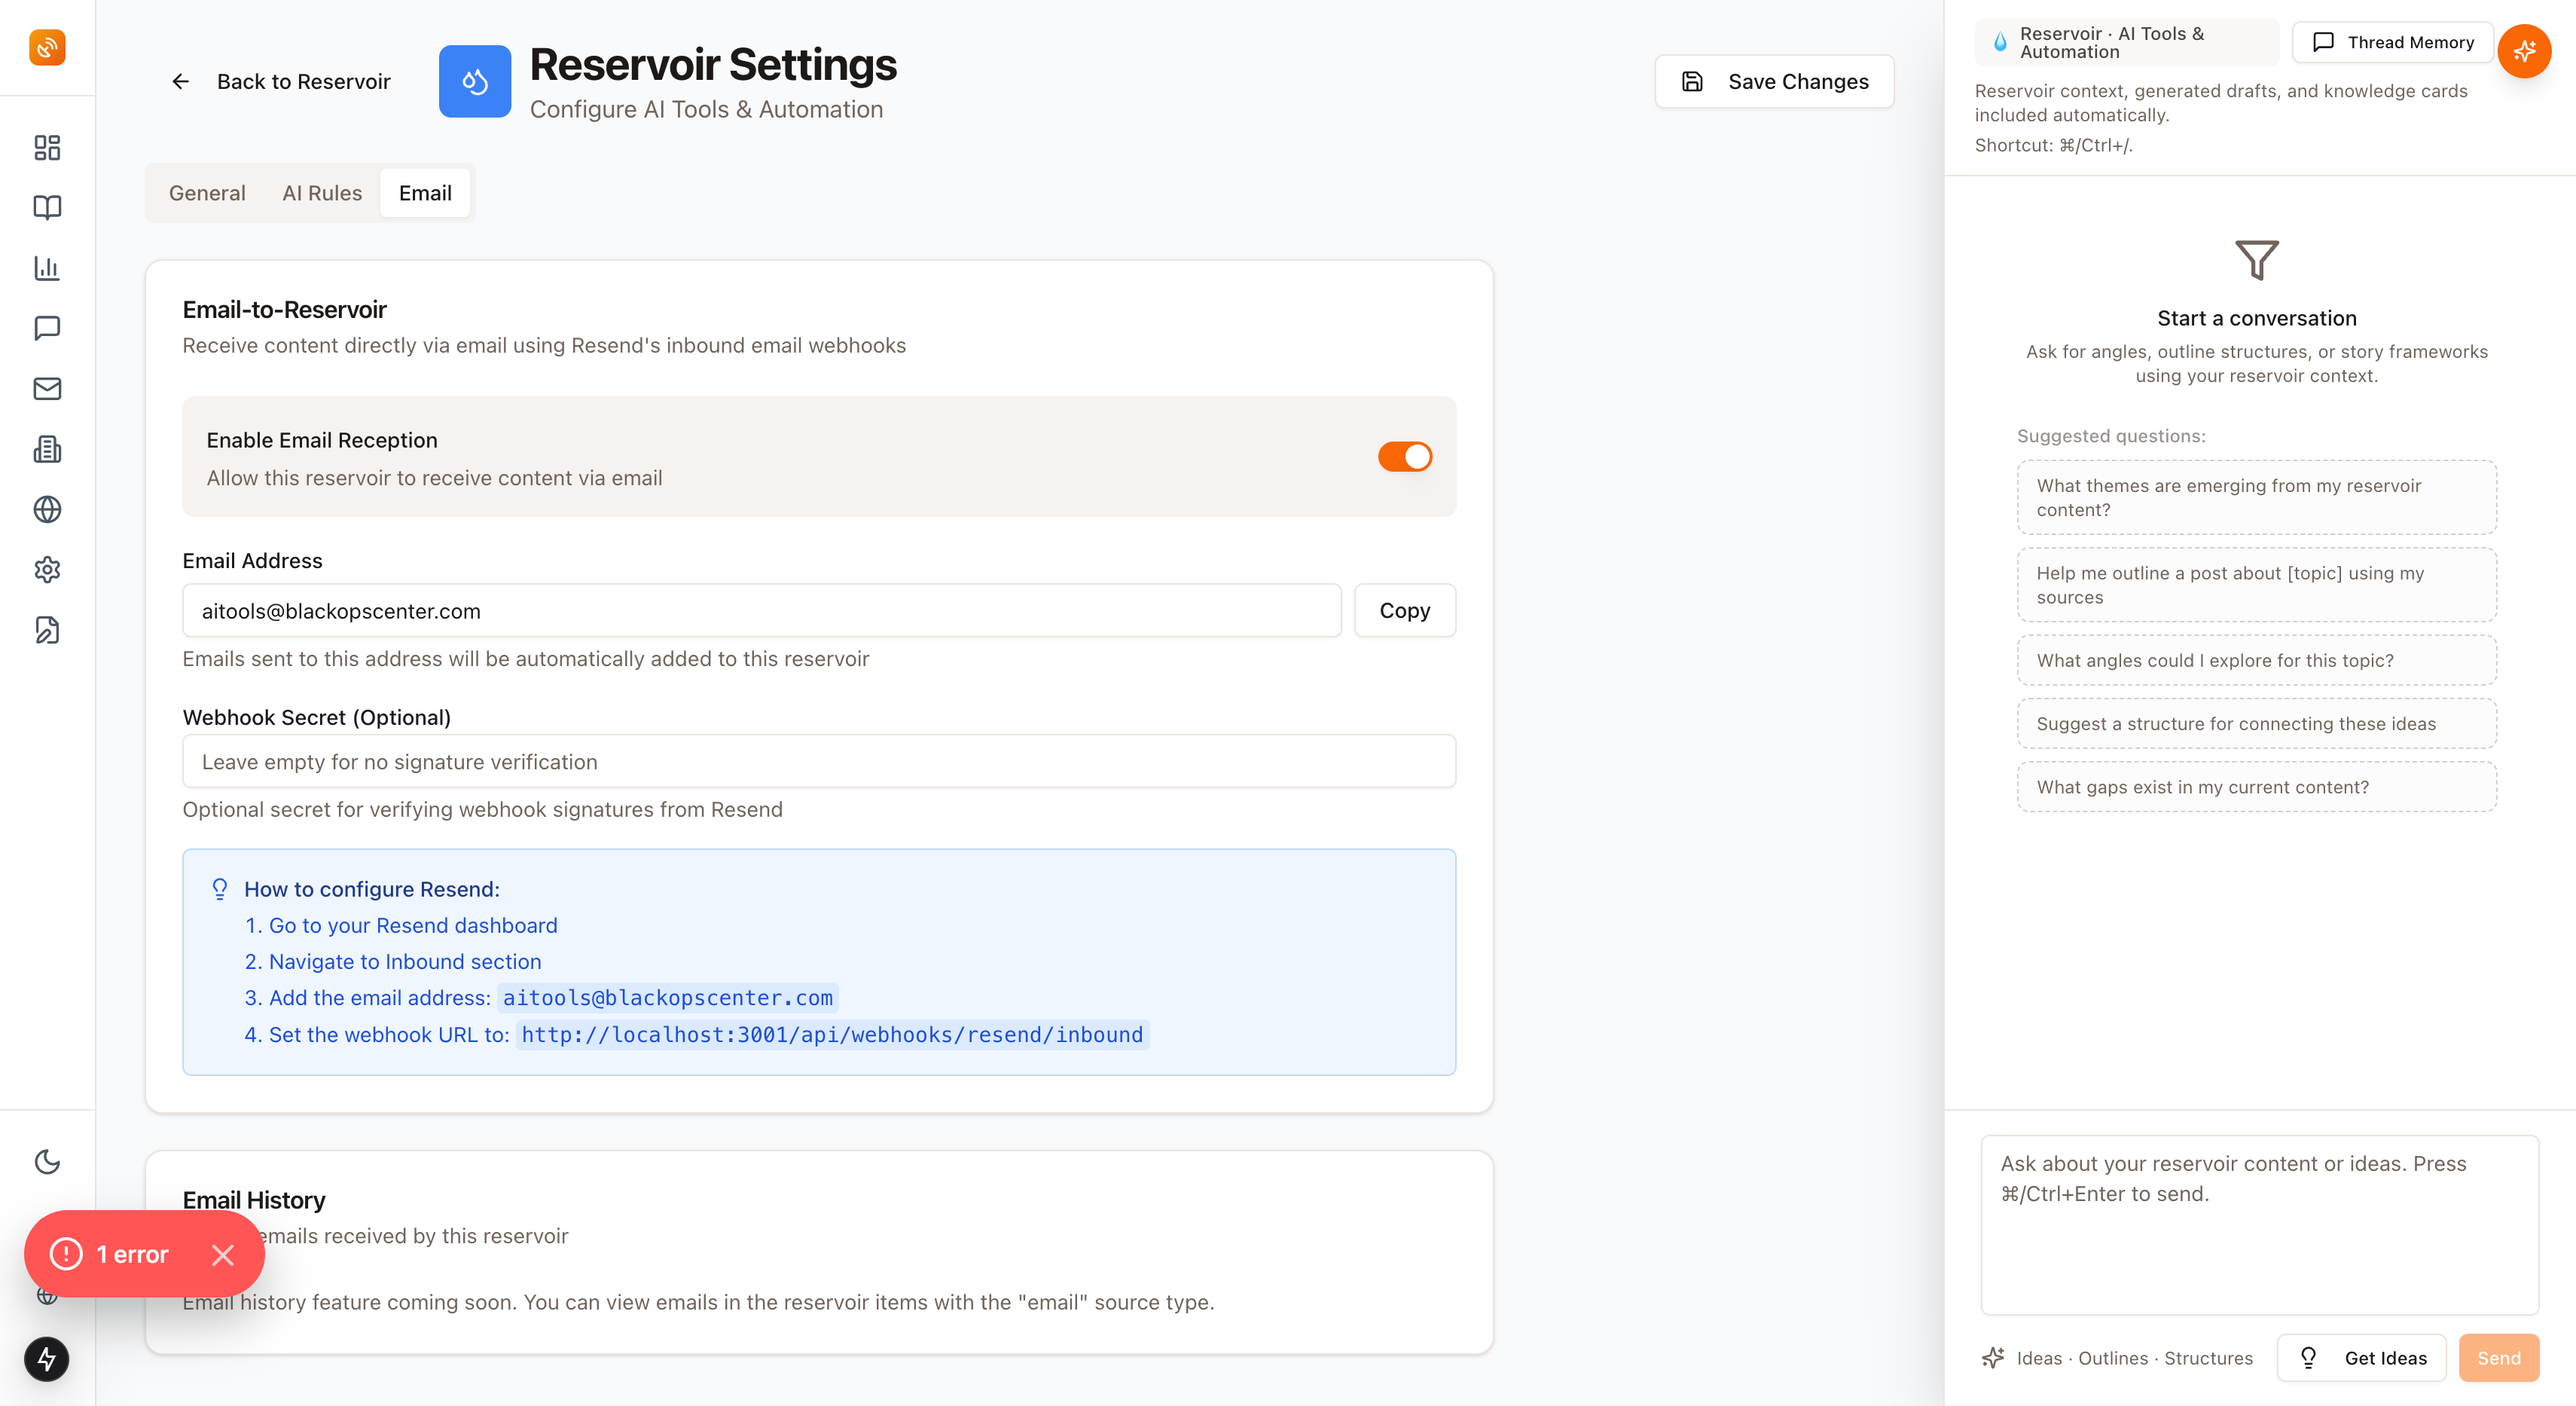Image resolution: width=2576 pixels, height=1406 pixels.
Task: Open the AI Rules tab
Action: [321, 192]
